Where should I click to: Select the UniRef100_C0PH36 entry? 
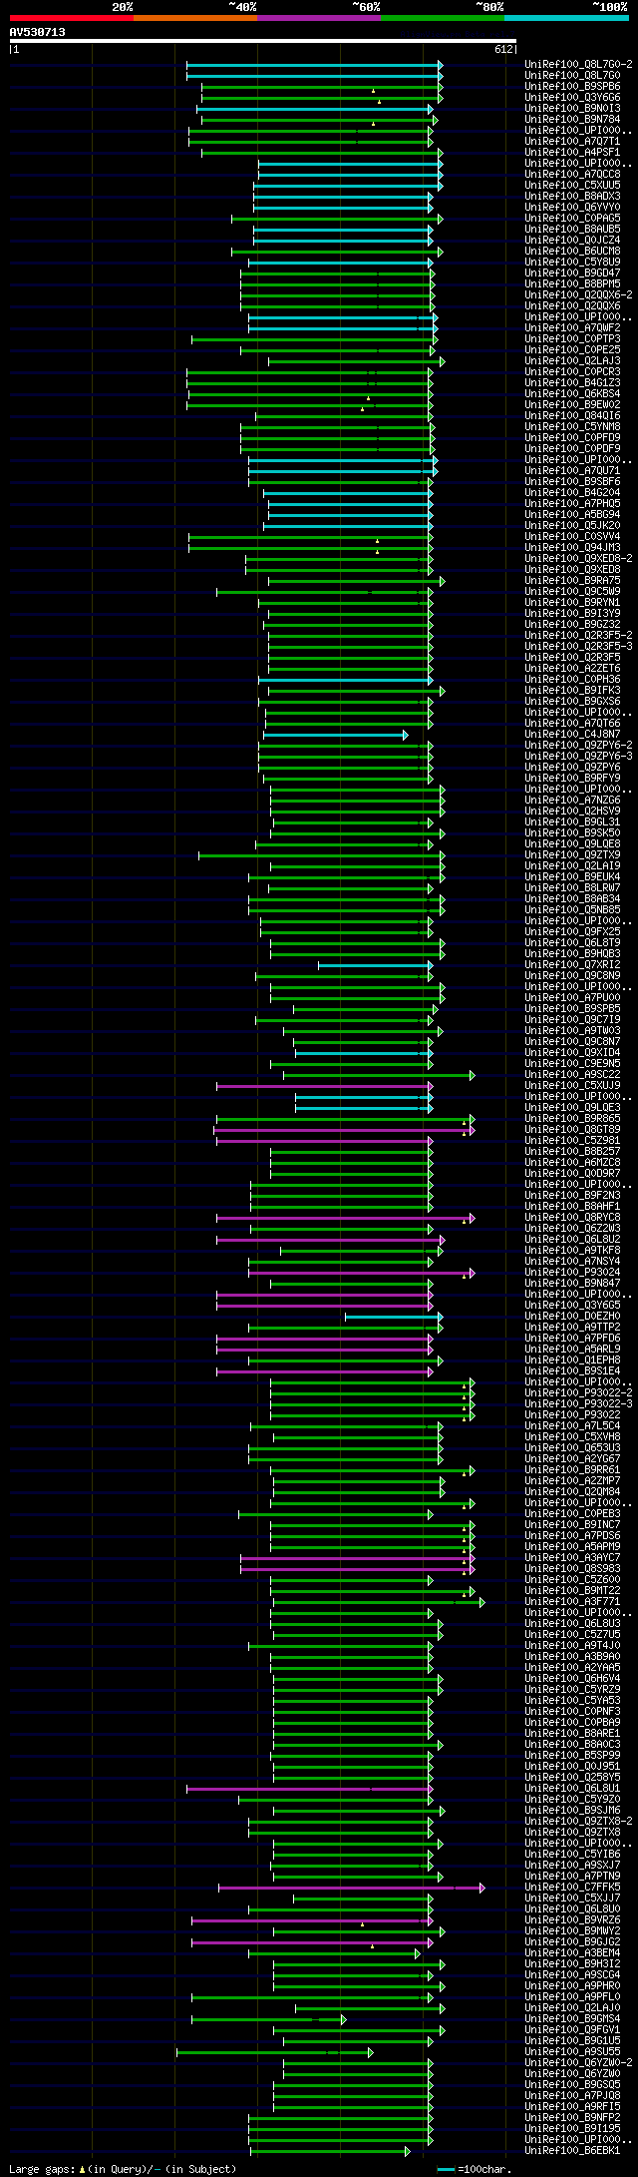pos(572,679)
